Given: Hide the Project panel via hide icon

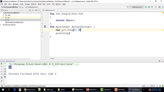Looking at the screenshot, I should [x=39, y=10].
